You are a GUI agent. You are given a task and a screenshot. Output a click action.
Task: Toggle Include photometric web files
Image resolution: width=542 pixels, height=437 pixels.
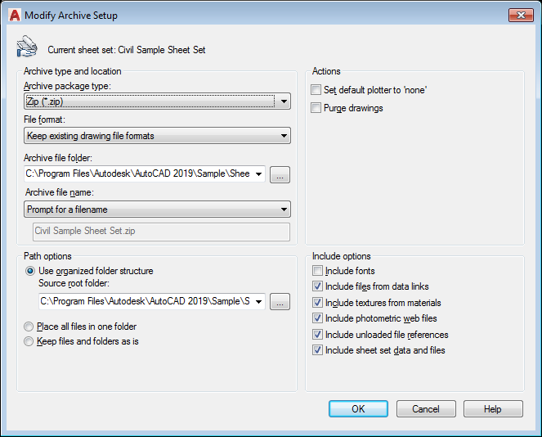click(x=317, y=318)
